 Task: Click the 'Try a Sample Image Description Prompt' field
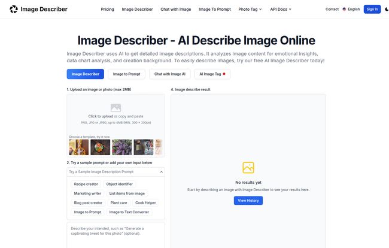(x=116, y=172)
